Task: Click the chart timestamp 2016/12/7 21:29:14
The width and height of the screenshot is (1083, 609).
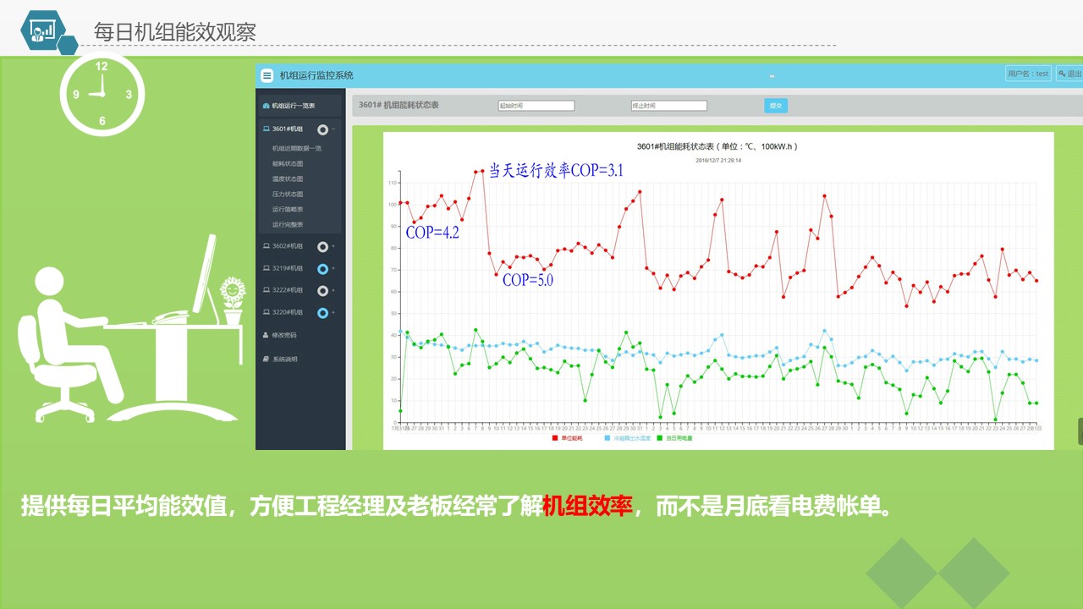Action: coord(718,160)
